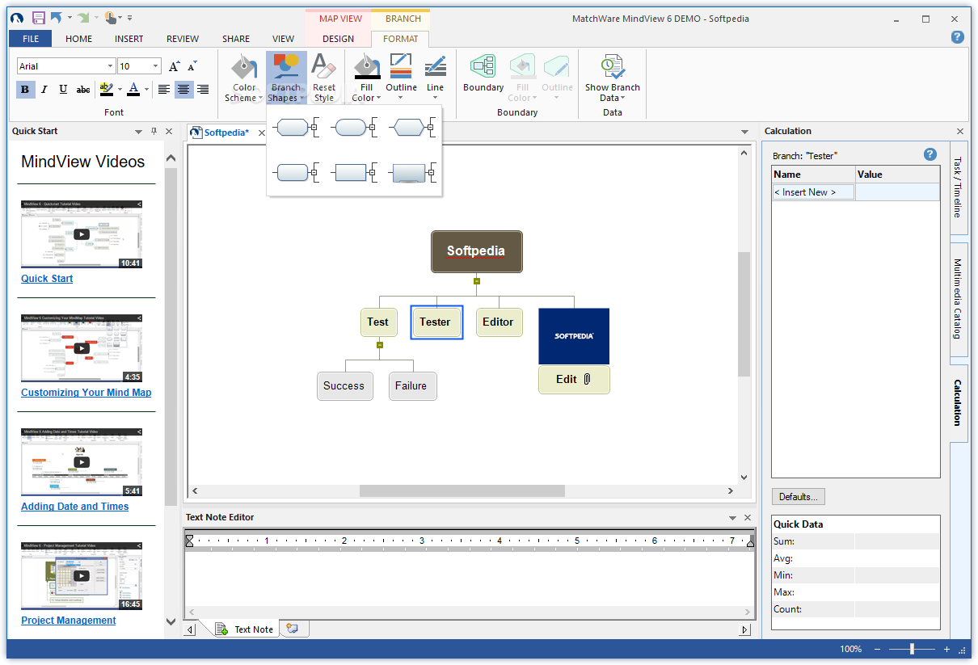Align text left
The width and height of the screenshot is (978, 665).
164,89
